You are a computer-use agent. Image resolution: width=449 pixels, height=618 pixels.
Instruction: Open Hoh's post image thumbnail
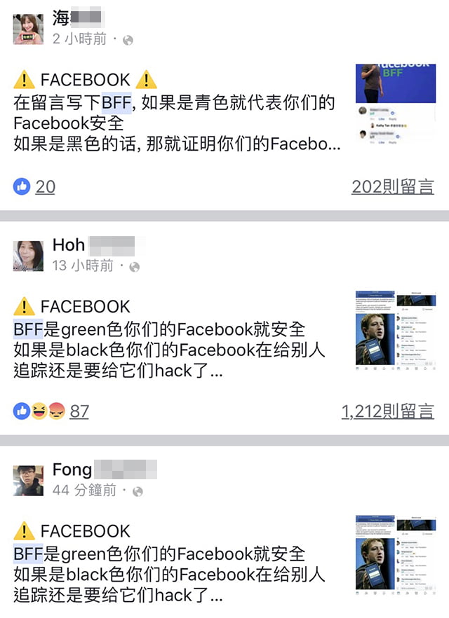tap(396, 330)
